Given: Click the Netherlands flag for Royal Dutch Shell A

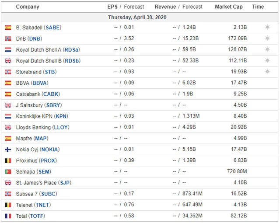Looking at the screenshot, I should [8, 50].
